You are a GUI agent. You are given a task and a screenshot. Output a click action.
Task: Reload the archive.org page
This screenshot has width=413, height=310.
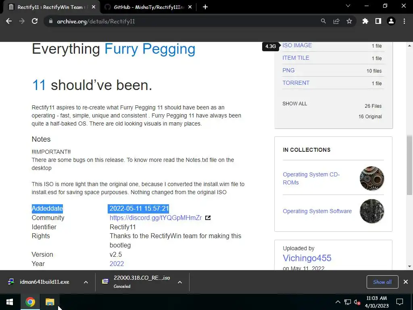[x=35, y=21]
